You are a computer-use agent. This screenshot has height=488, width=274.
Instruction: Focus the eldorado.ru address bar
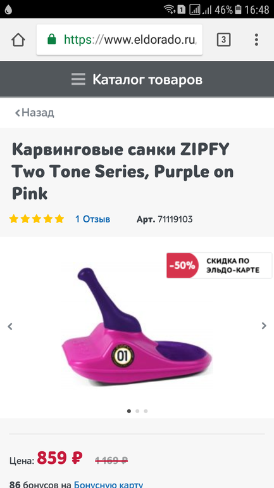pyautogui.click(x=120, y=39)
